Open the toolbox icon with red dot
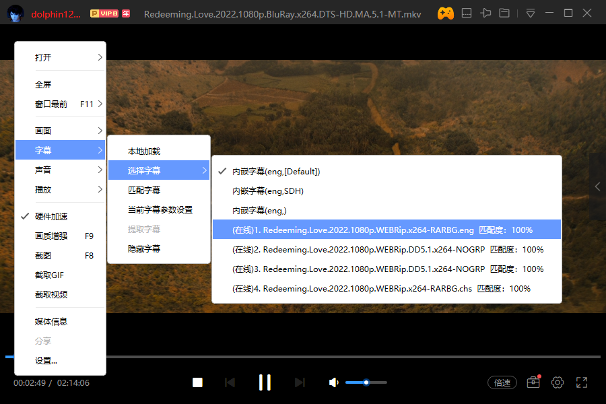This screenshot has height=404, width=606. (533, 382)
